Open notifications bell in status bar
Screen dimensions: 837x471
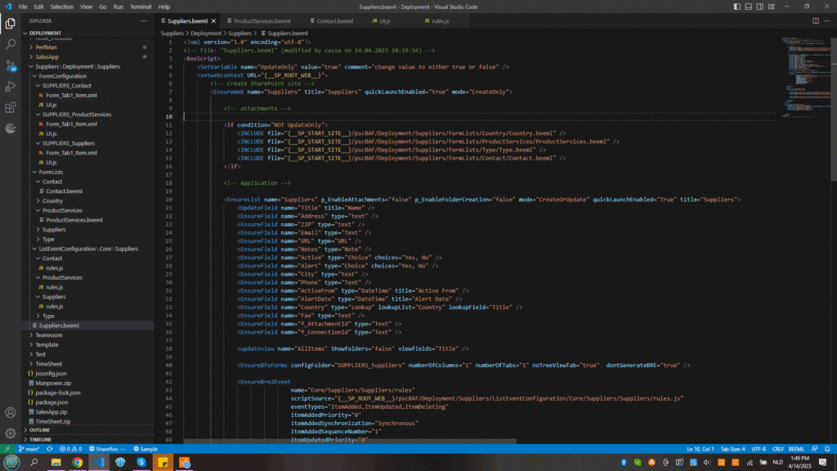(827, 449)
